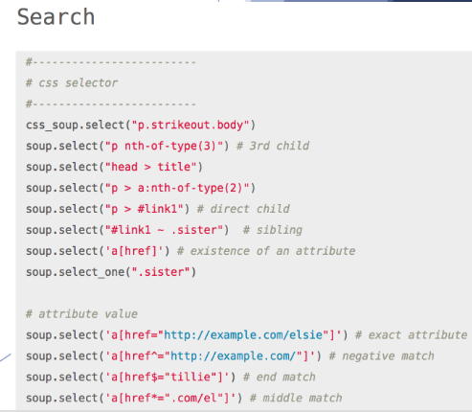Click the '# middle match' comment
The width and height of the screenshot is (472, 412).
[x=296, y=399]
